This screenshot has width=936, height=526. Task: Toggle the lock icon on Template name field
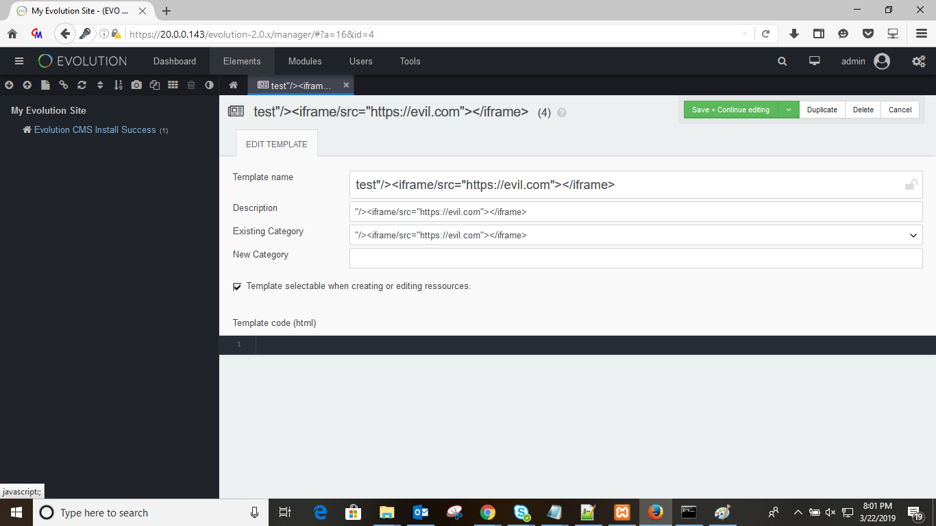(911, 184)
